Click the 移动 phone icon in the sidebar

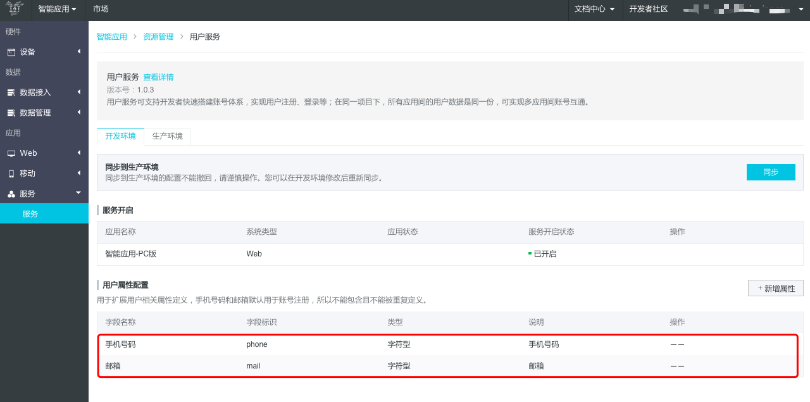(x=11, y=173)
